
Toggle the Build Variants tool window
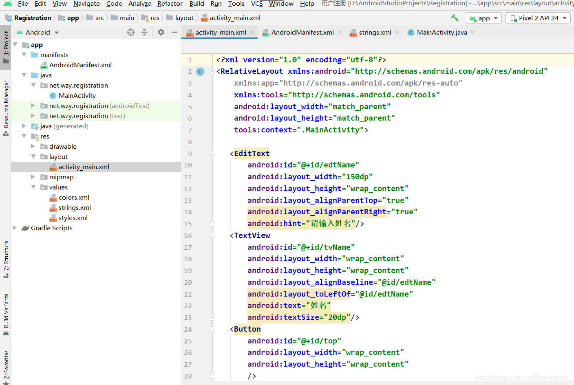(x=6, y=315)
